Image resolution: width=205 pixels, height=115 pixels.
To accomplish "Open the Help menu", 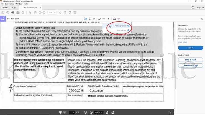I will tap(26, 4).
